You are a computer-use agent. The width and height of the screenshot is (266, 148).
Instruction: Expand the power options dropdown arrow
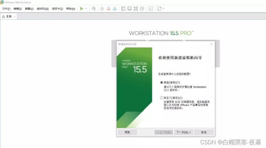[x=86, y=9]
